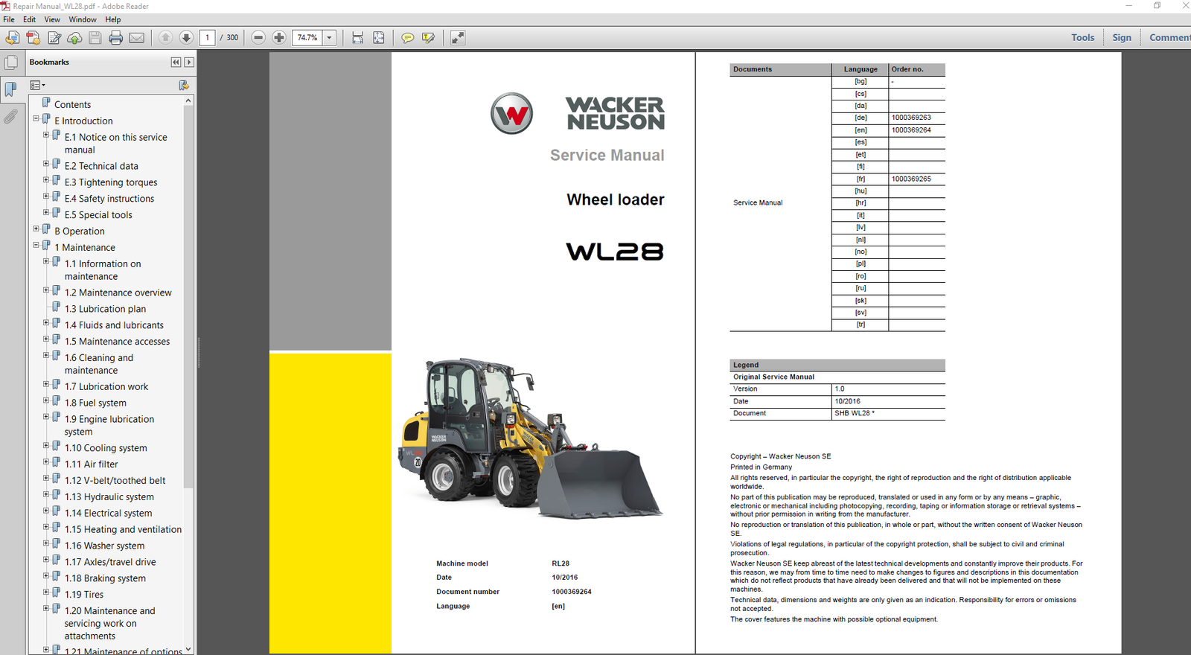Collapse the Bookmarks panel
This screenshot has height=655, width=1191.
click(176, 63)
